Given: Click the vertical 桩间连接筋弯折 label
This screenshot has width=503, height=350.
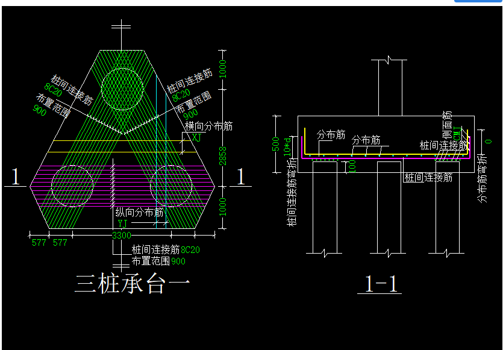Looking at the screenshot, I should coord(292,193).
